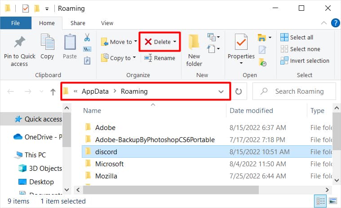The height and width of the screenshot is (208, 341).
Task: Expand the address bar history dropdown
Action: point(221,91)
